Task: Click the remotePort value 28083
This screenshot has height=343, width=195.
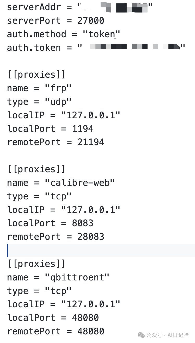Action: (x=91, y=237)
